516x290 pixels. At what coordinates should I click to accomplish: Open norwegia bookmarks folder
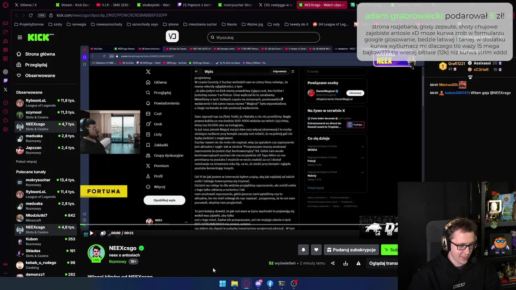point(76,24)
